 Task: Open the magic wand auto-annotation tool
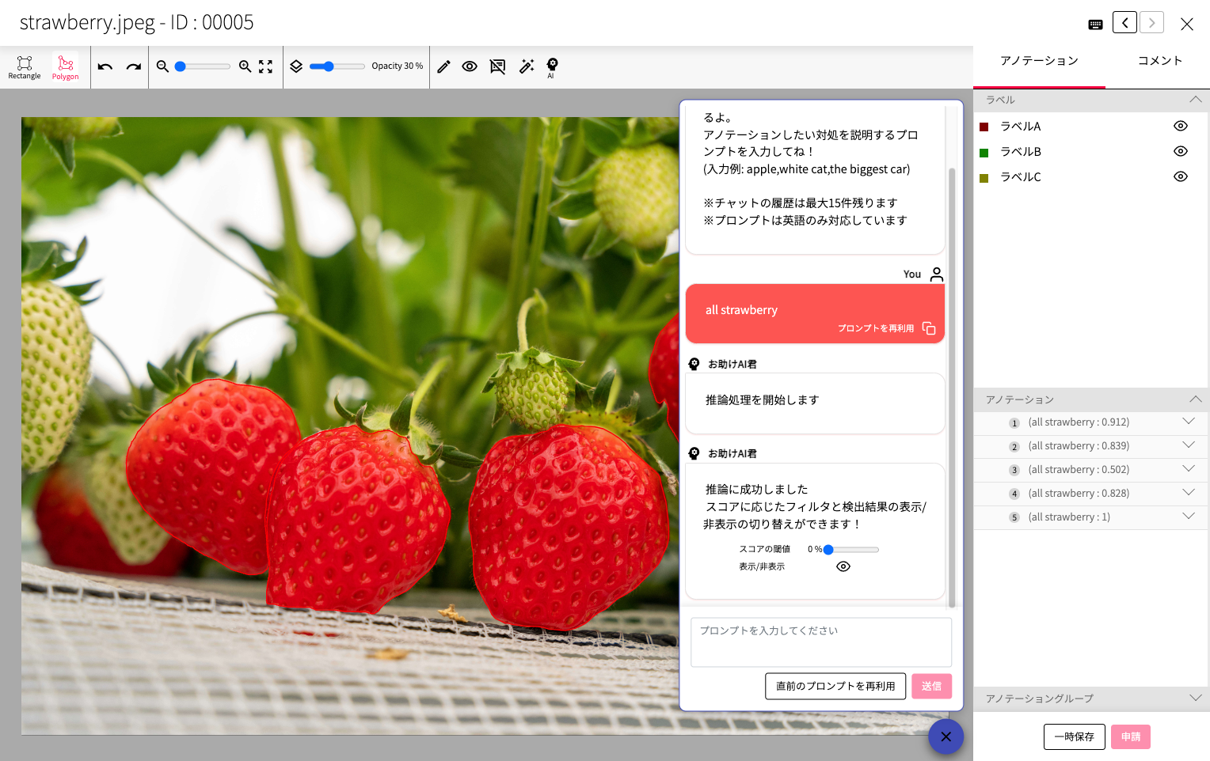coord(527,66)
